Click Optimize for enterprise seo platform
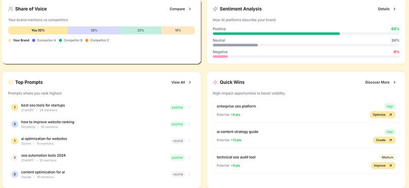This screenshot has width=409, height=188. pyautogui.click(x=383, y=115)
